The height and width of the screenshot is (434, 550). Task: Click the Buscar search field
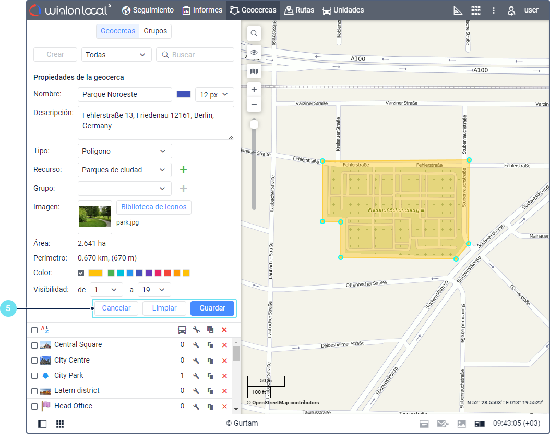[195, 55]
